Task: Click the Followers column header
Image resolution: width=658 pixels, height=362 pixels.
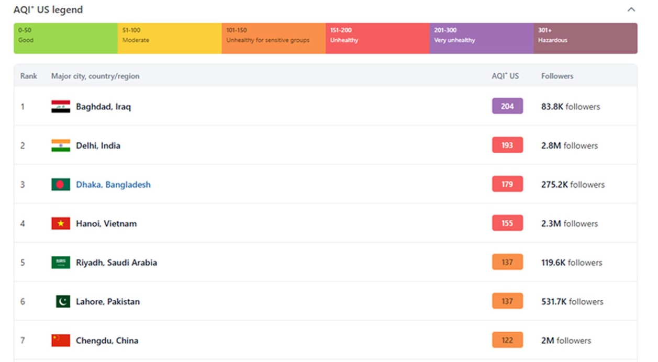Action: (x=557, y=76)
